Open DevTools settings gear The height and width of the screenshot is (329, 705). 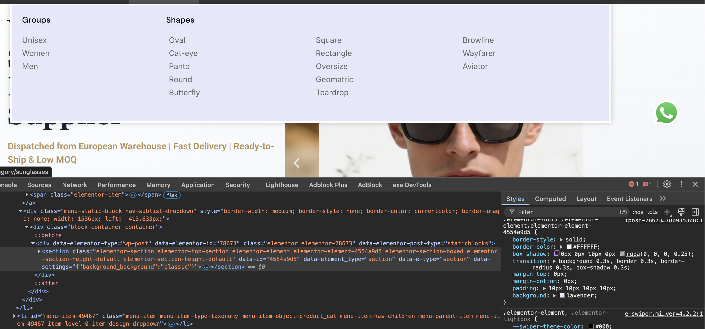tap(667, 185)
